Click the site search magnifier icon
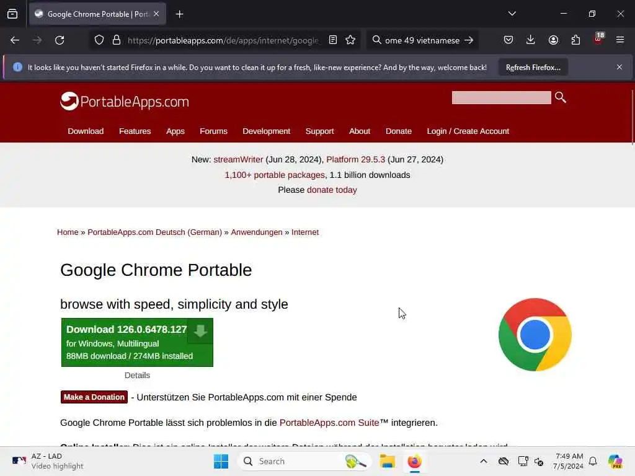Image resolution: width=635 pixels, height=476 pixels. 561,97
